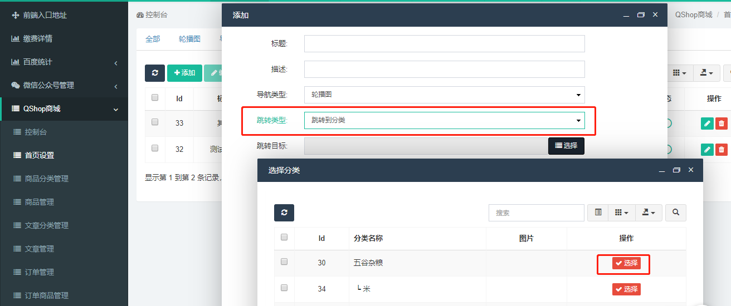
Task: Click the search magnifier icon in category dialog
Action: 676,213
